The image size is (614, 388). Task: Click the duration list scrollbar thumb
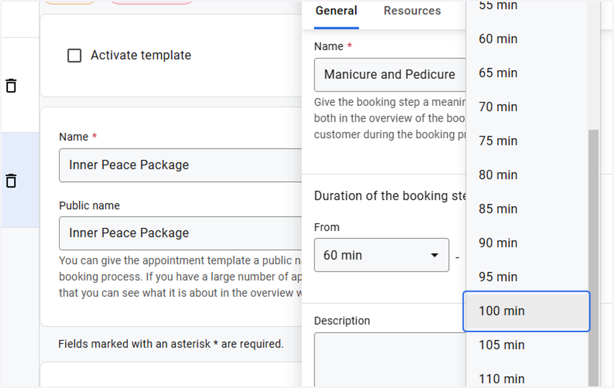tap(594, 258)
